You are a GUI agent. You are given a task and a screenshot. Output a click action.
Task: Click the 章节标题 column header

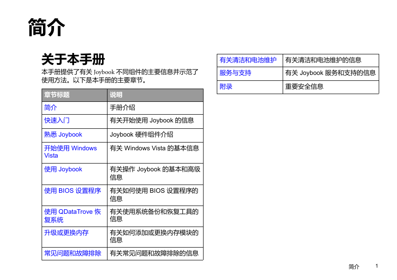pyautogui.click(x=75, y=95)
